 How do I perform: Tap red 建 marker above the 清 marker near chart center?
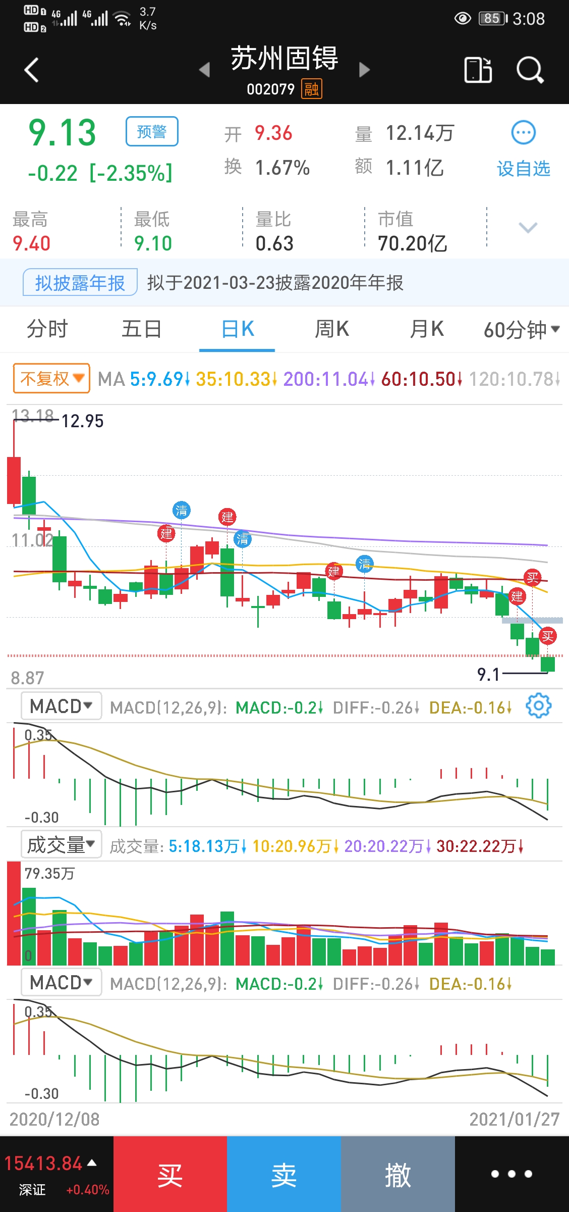pos(227,517)
